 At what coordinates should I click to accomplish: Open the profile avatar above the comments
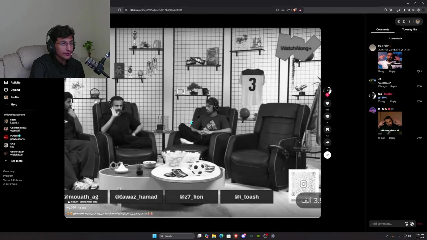pyautogui.click(x=417, y=22)
